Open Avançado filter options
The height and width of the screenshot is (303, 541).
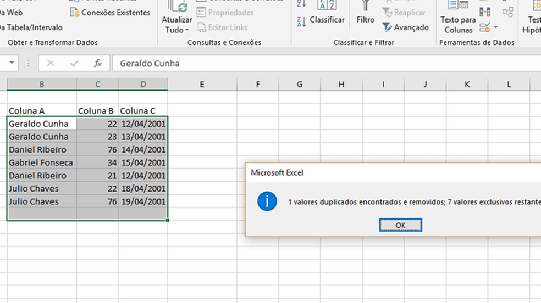pyautogui.click(x=406, y=27)
